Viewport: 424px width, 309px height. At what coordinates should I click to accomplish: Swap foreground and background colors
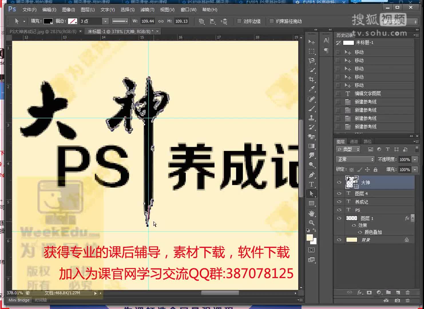coord(314,230)
